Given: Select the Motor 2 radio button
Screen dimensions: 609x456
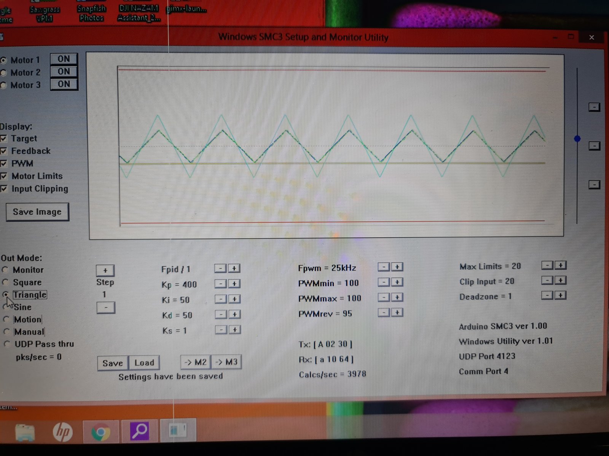Looking at the screenshot, I should click(4, 73).
